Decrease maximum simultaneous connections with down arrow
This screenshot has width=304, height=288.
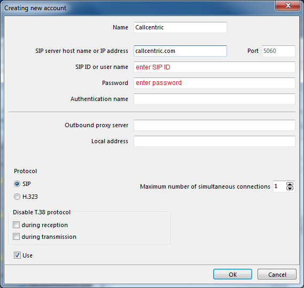click(290, 188)
